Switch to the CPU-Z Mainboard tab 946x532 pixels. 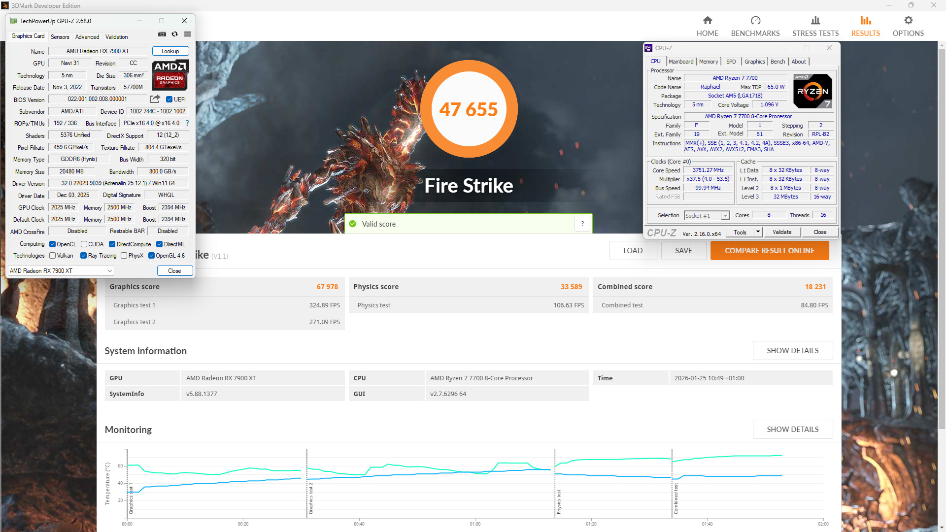point(680,62)
